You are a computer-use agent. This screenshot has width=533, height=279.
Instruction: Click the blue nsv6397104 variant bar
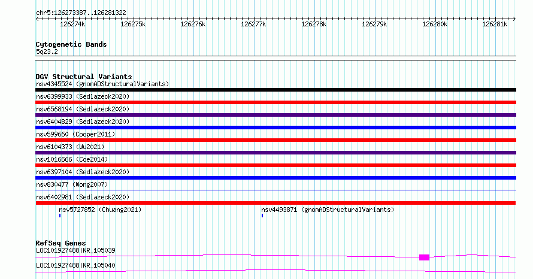[x=275, y=178]
